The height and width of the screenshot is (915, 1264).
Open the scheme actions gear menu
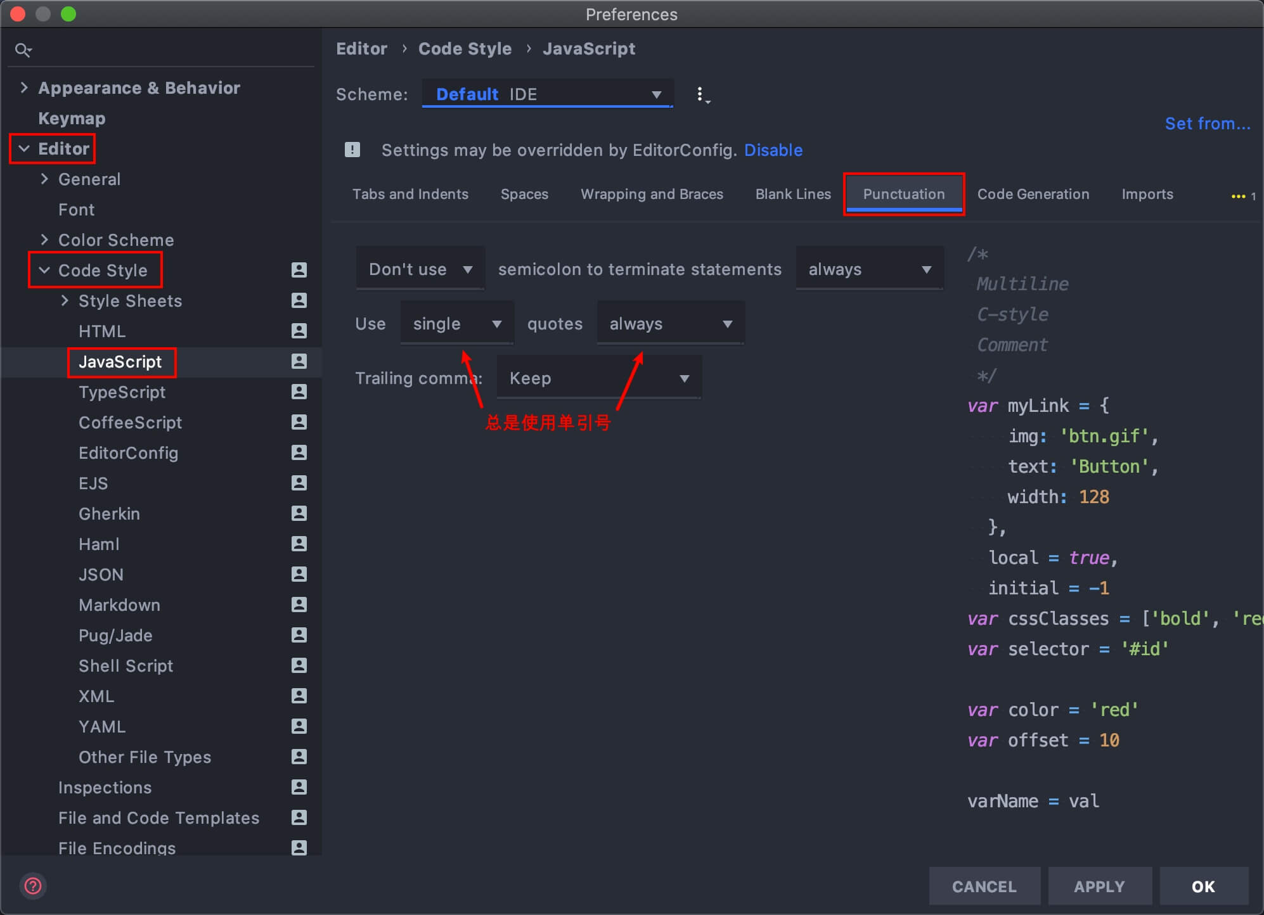coord(701,95)
